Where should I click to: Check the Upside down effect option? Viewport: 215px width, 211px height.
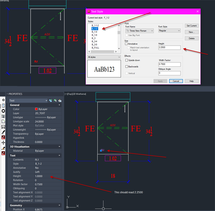point(126,61)
